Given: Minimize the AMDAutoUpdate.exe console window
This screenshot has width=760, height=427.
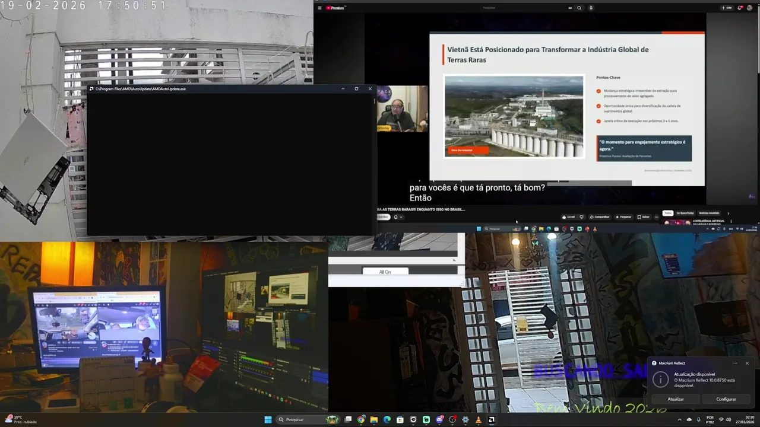Looking at the screenshot, I should tap(343, 89).
